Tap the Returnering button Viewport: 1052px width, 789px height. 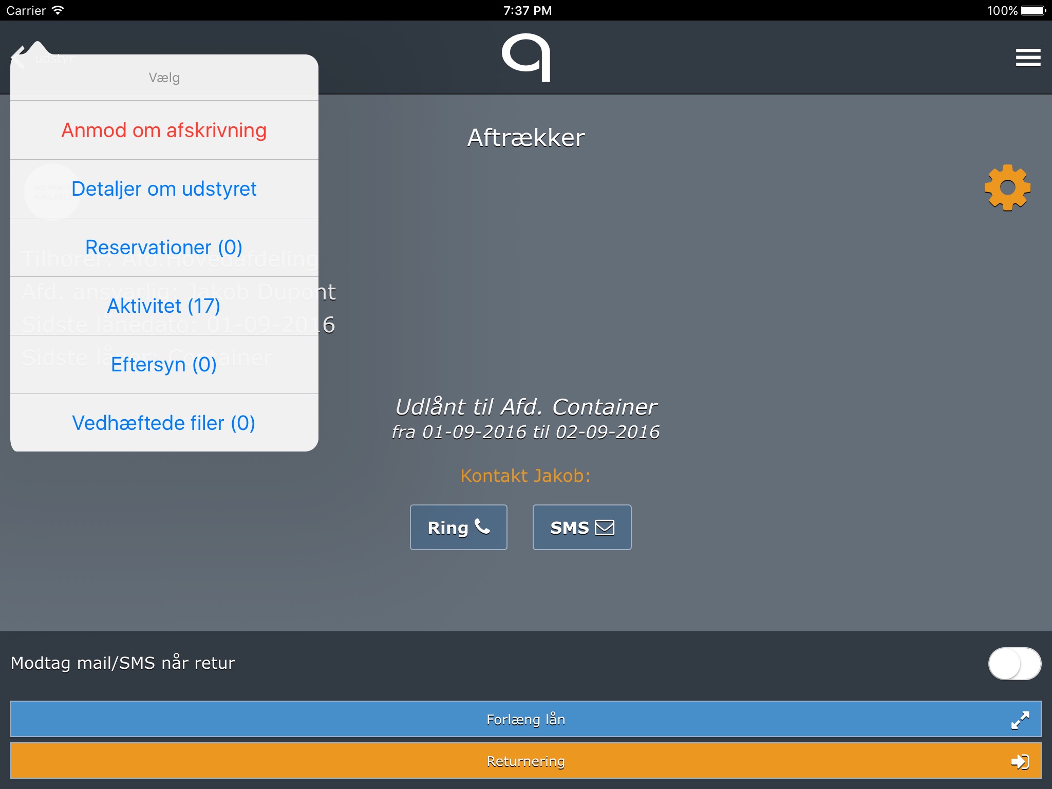pyautogui.click(x=526, y=761)
